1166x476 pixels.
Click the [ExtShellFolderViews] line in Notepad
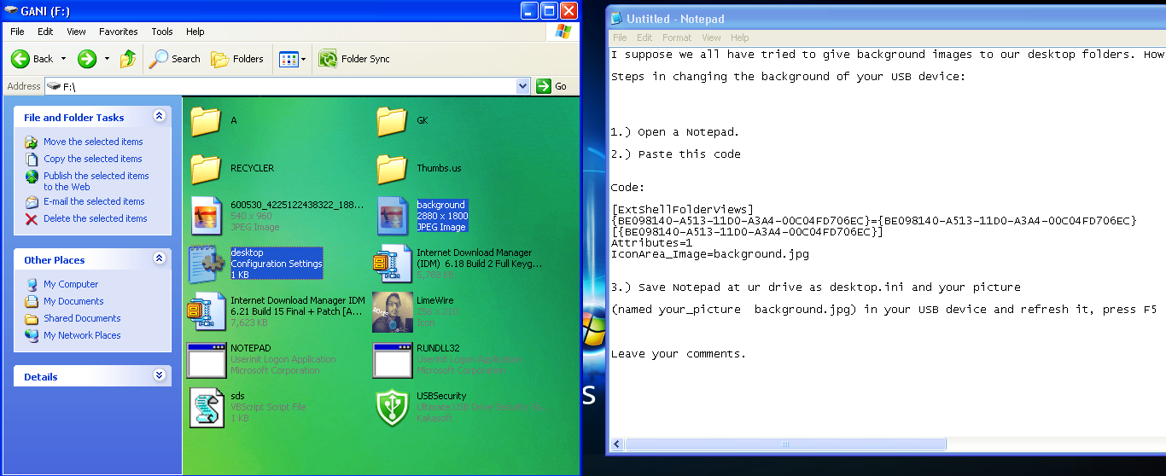tap(682, 209)
